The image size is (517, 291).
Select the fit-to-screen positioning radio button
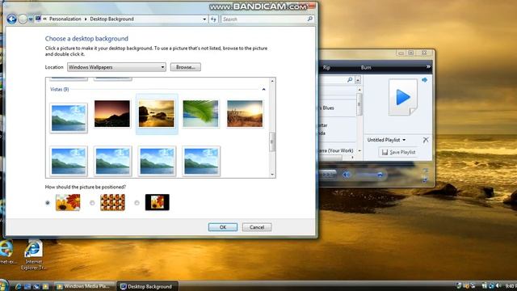pos(48,203)
